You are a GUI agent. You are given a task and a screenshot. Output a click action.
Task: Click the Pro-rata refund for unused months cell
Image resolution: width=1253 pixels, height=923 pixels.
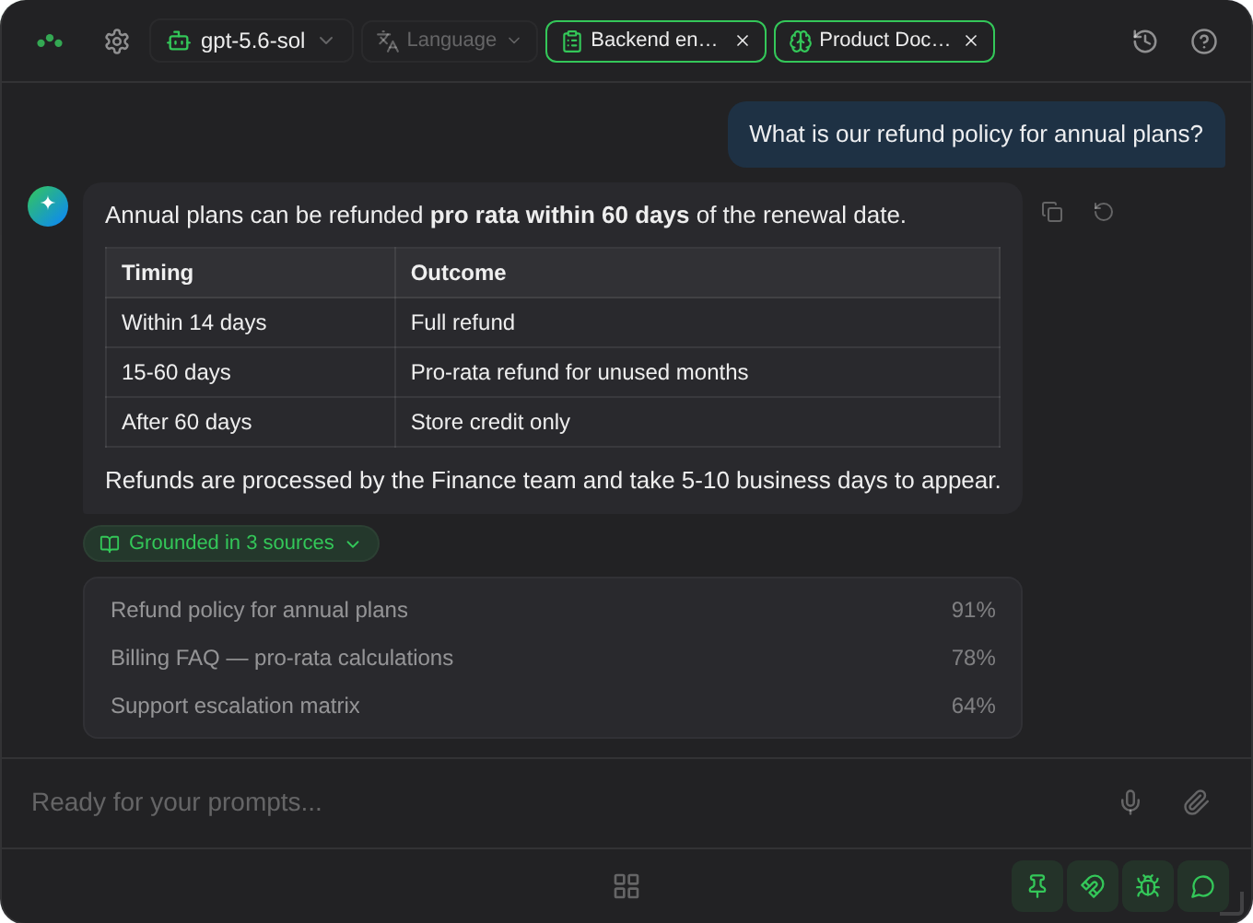(697, 372)
